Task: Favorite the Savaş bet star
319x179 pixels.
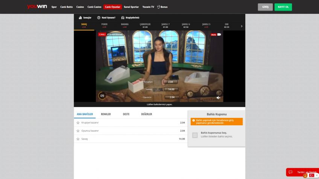Action: pos(78,139)
